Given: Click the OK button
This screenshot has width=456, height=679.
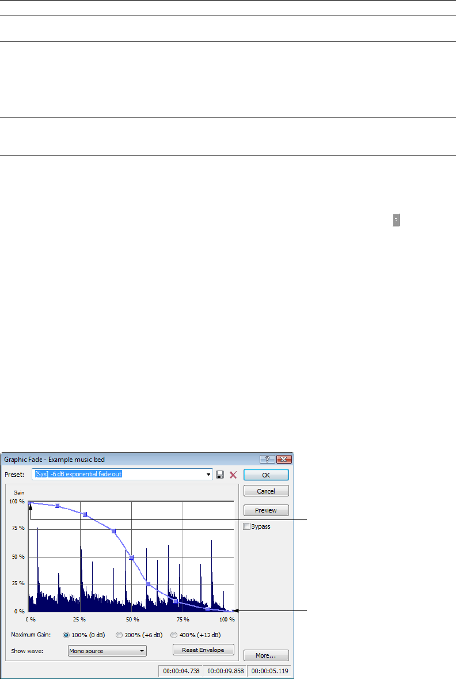Looking at the screenshot, I should point(266,475).
